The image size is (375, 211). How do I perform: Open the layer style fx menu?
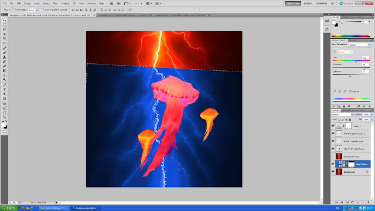tap(342, 202)
